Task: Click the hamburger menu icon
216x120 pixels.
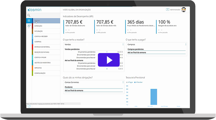Action: pos(29,21)
